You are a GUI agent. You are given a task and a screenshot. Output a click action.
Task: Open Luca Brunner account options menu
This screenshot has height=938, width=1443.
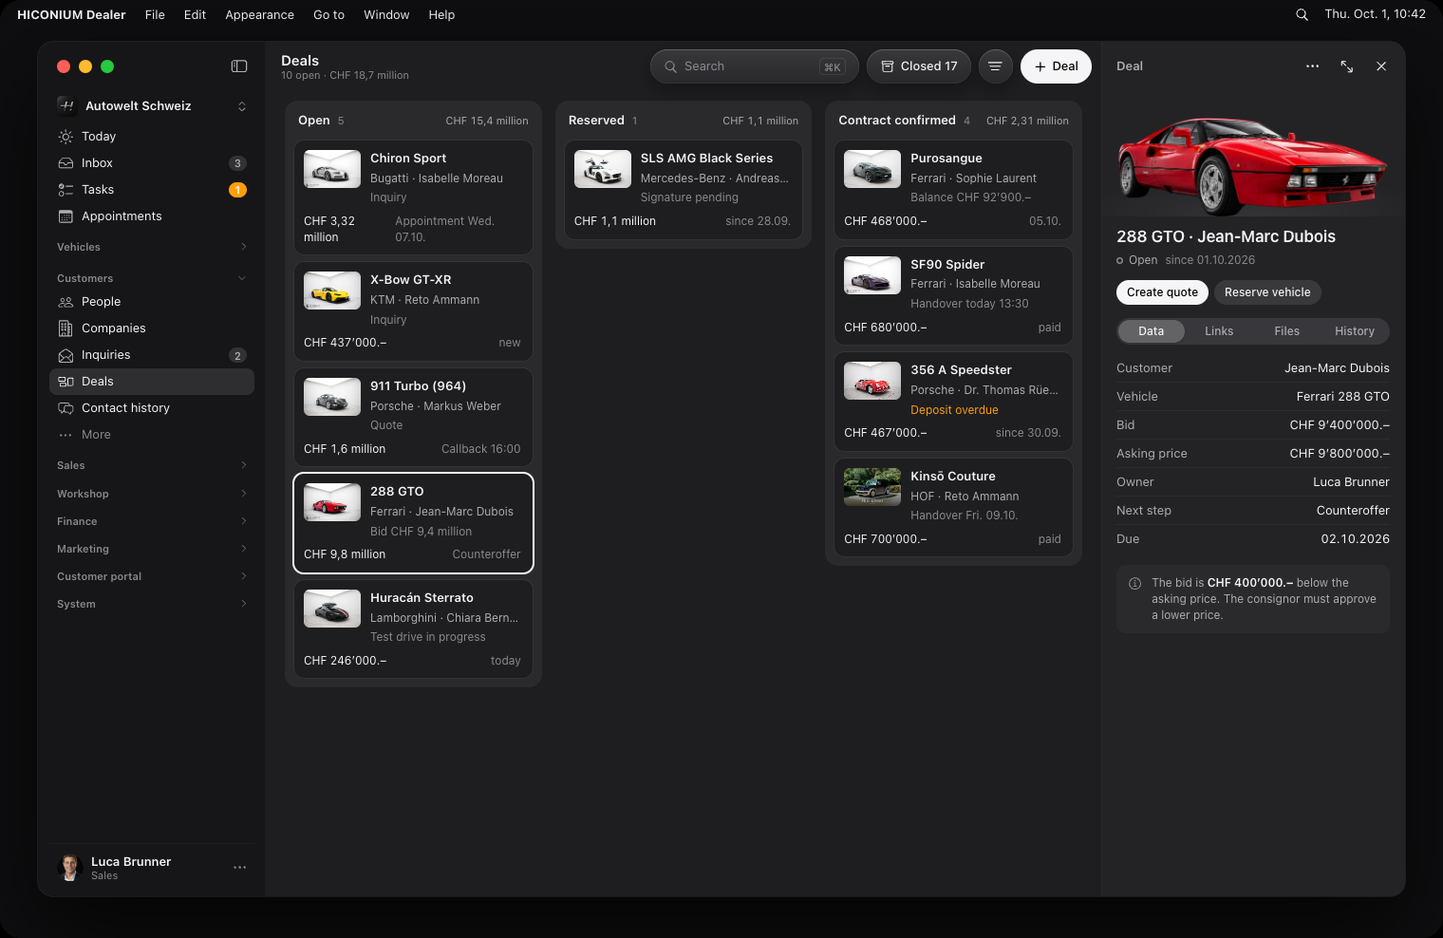click(239, 868)
